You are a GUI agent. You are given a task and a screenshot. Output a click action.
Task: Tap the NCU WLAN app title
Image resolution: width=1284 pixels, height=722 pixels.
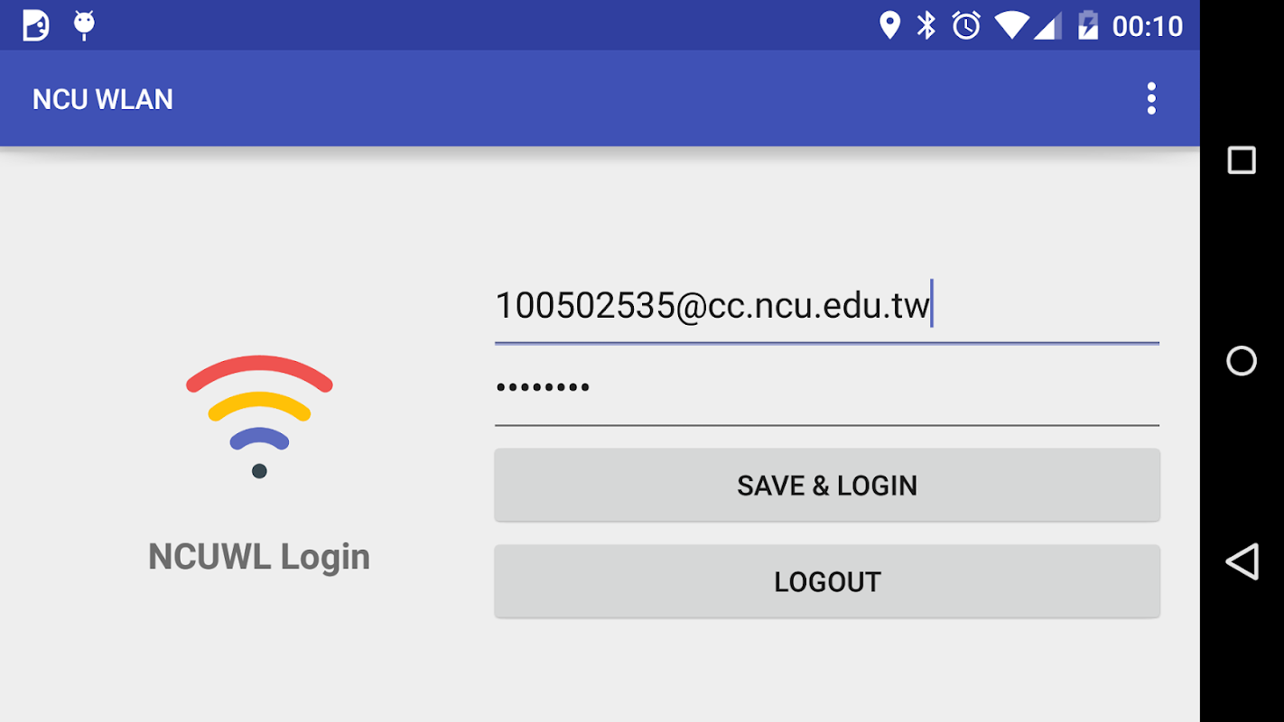coord(103,99)
